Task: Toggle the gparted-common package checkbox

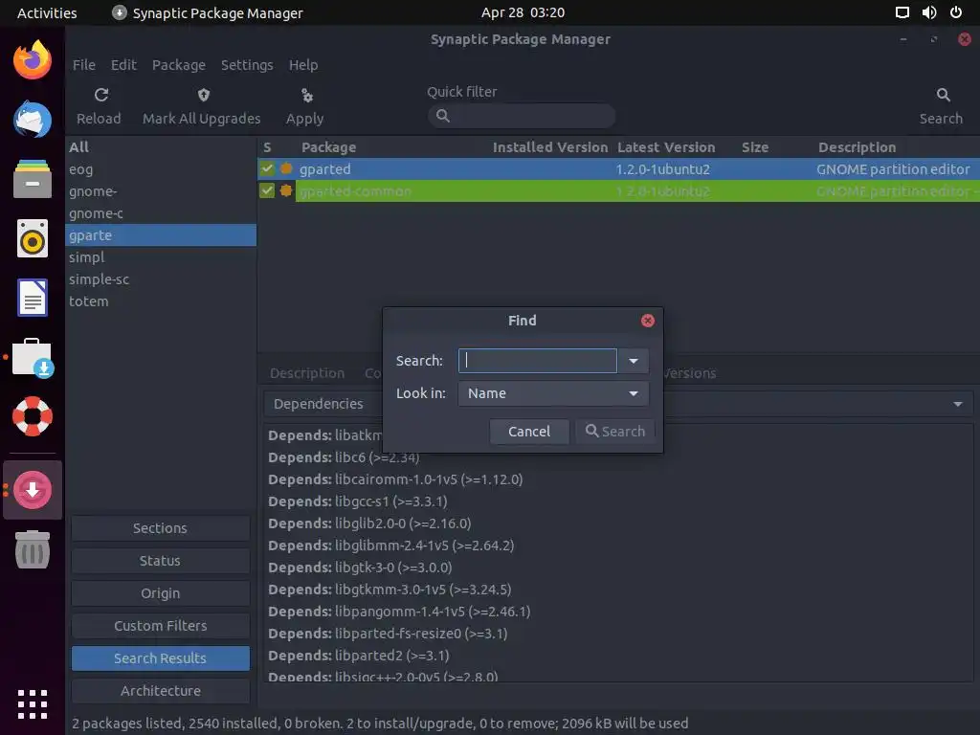Action: tap(267, 190)
